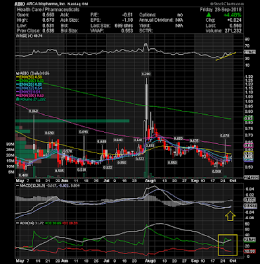Click the 0.670 price label near Sep 24
The height and width of the screenshot is (264, 260).
point(225,136)
